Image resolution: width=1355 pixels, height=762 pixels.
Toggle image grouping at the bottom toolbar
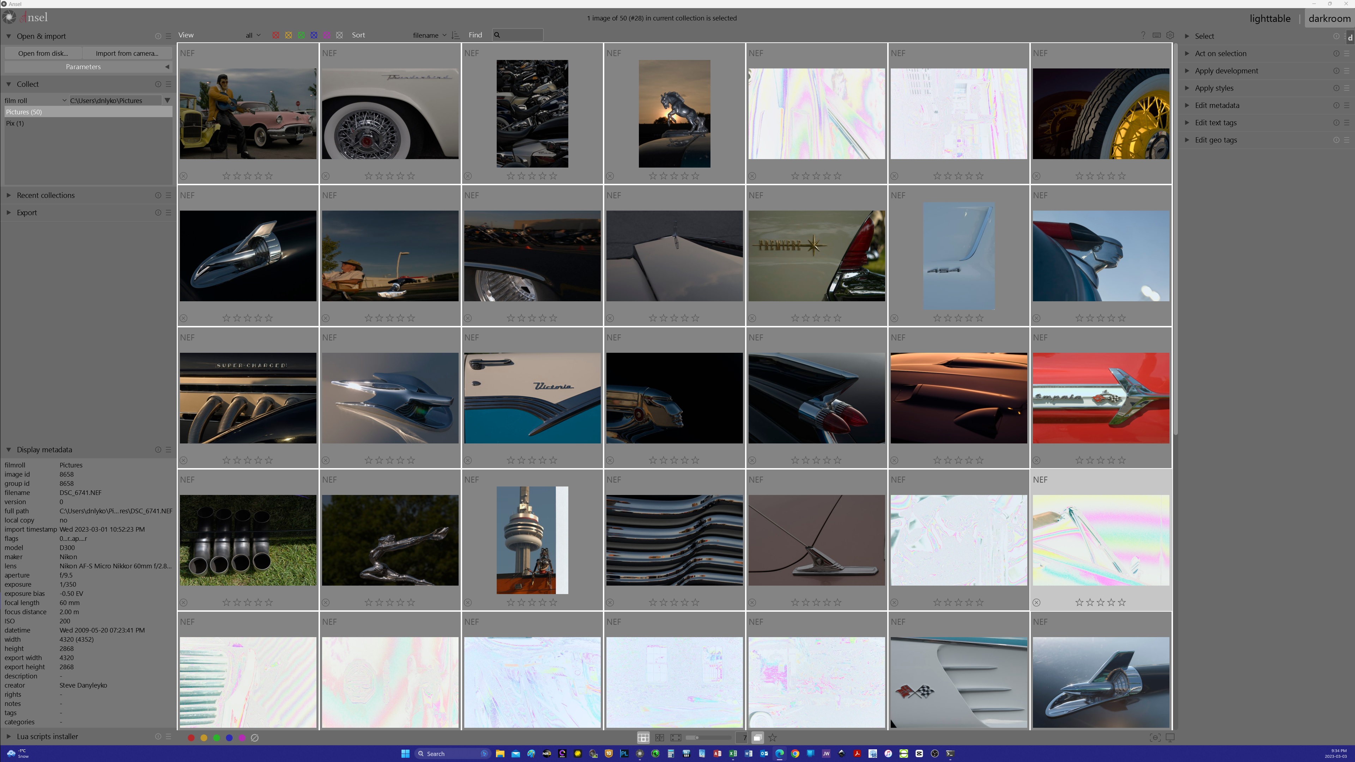(757, 738)
